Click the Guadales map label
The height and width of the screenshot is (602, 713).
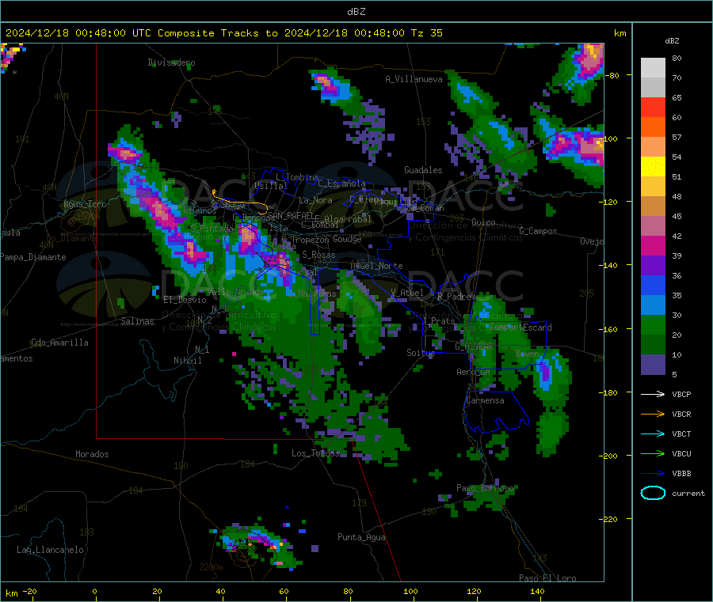tap(423, 170)
